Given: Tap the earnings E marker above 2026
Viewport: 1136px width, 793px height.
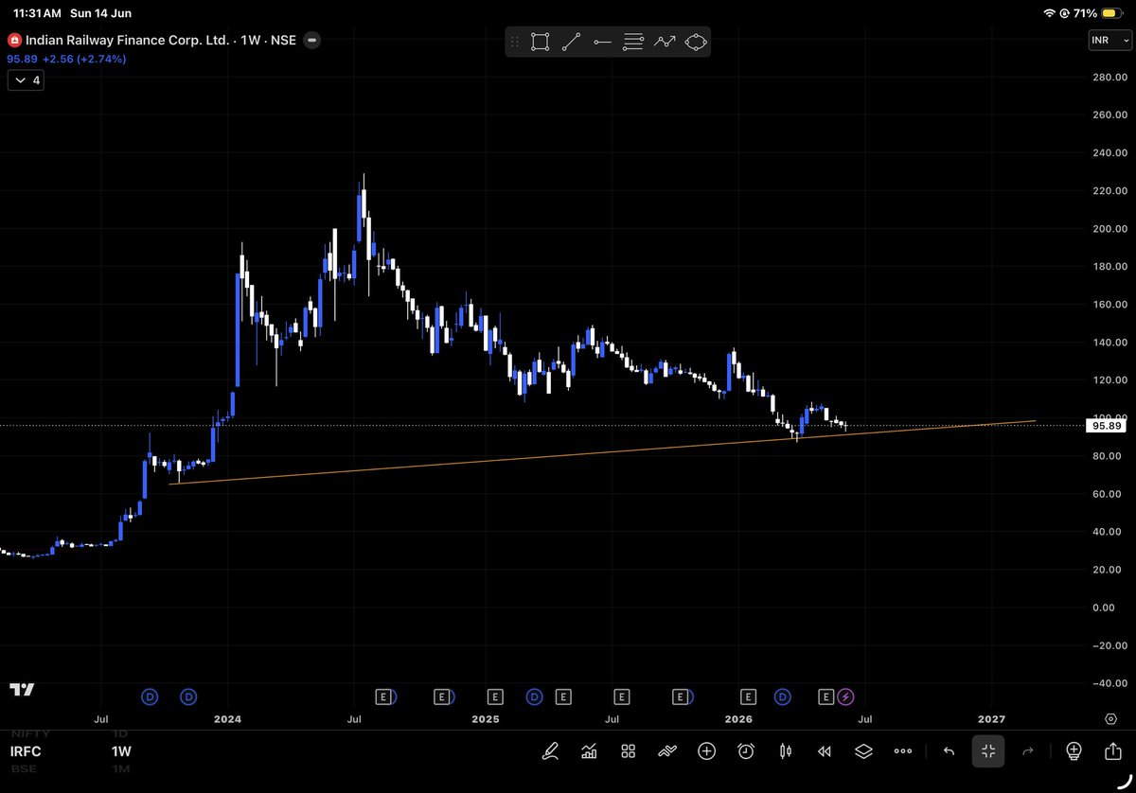Looking at the screenshot, I should (748, 696).
